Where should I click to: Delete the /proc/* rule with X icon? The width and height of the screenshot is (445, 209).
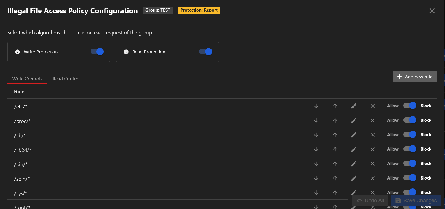point(373,120)
